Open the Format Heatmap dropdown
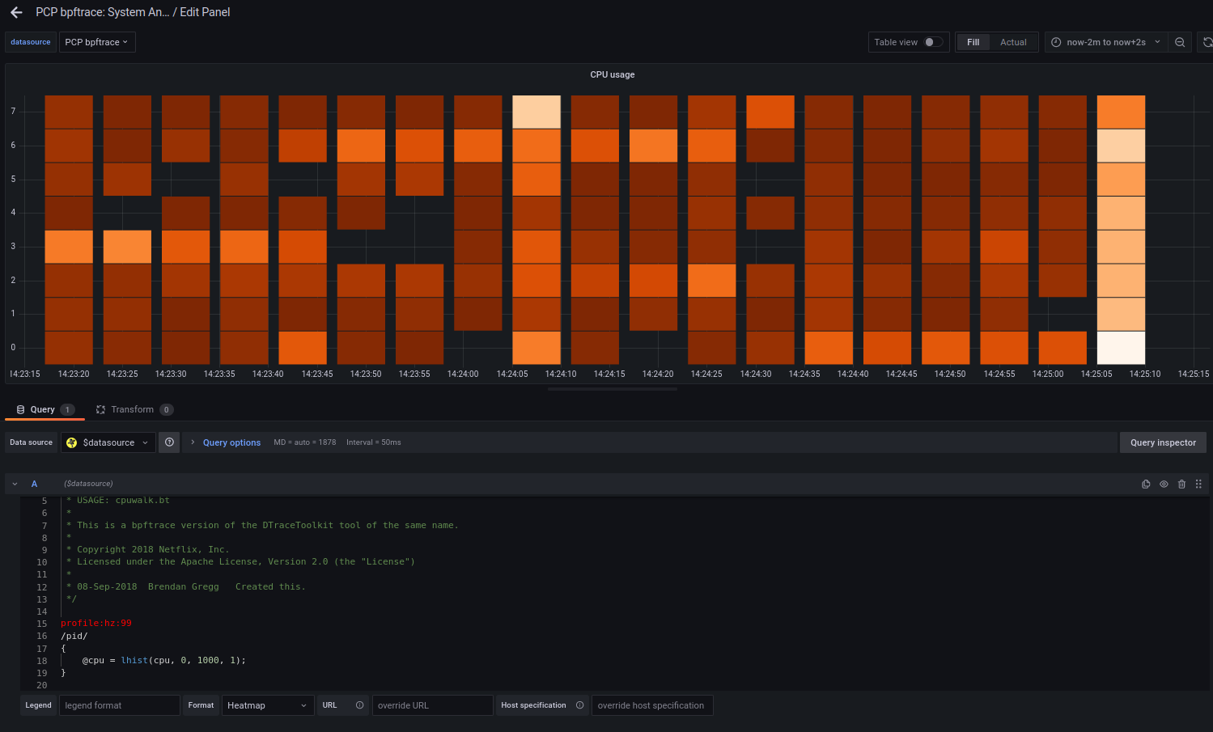The width and height of the screenshot is (1213, 732). pyautogui.click(x=267, y=705)
